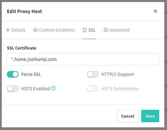Click the Force SSL label text
Viewport: 167px width, 130px height.
tap(31, 74)
